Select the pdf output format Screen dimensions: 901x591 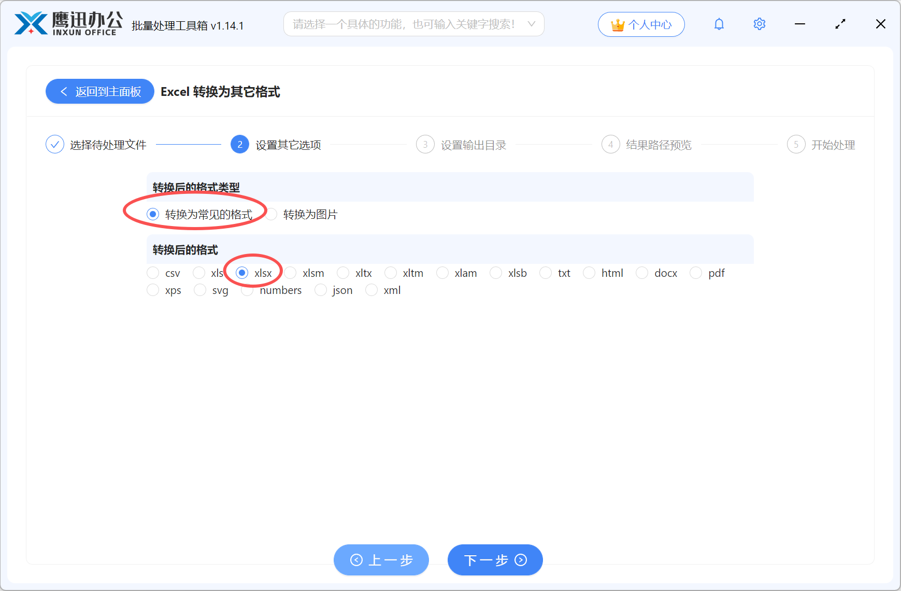pyautogui.click(x=696, y=273)
